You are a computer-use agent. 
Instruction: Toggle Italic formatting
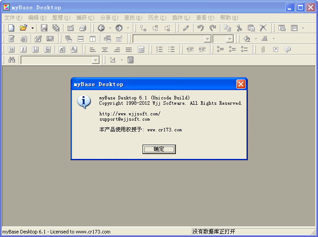(24, 49)
